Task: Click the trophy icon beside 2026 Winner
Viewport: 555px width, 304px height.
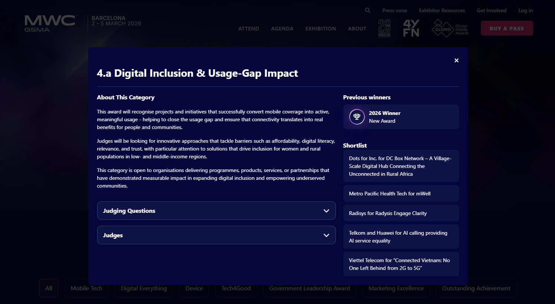Action: (x=357, y=117)
